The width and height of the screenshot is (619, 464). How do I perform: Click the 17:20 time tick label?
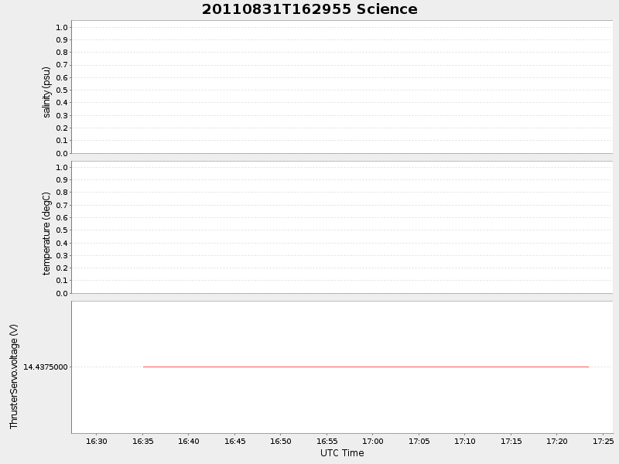pos(556,441)
